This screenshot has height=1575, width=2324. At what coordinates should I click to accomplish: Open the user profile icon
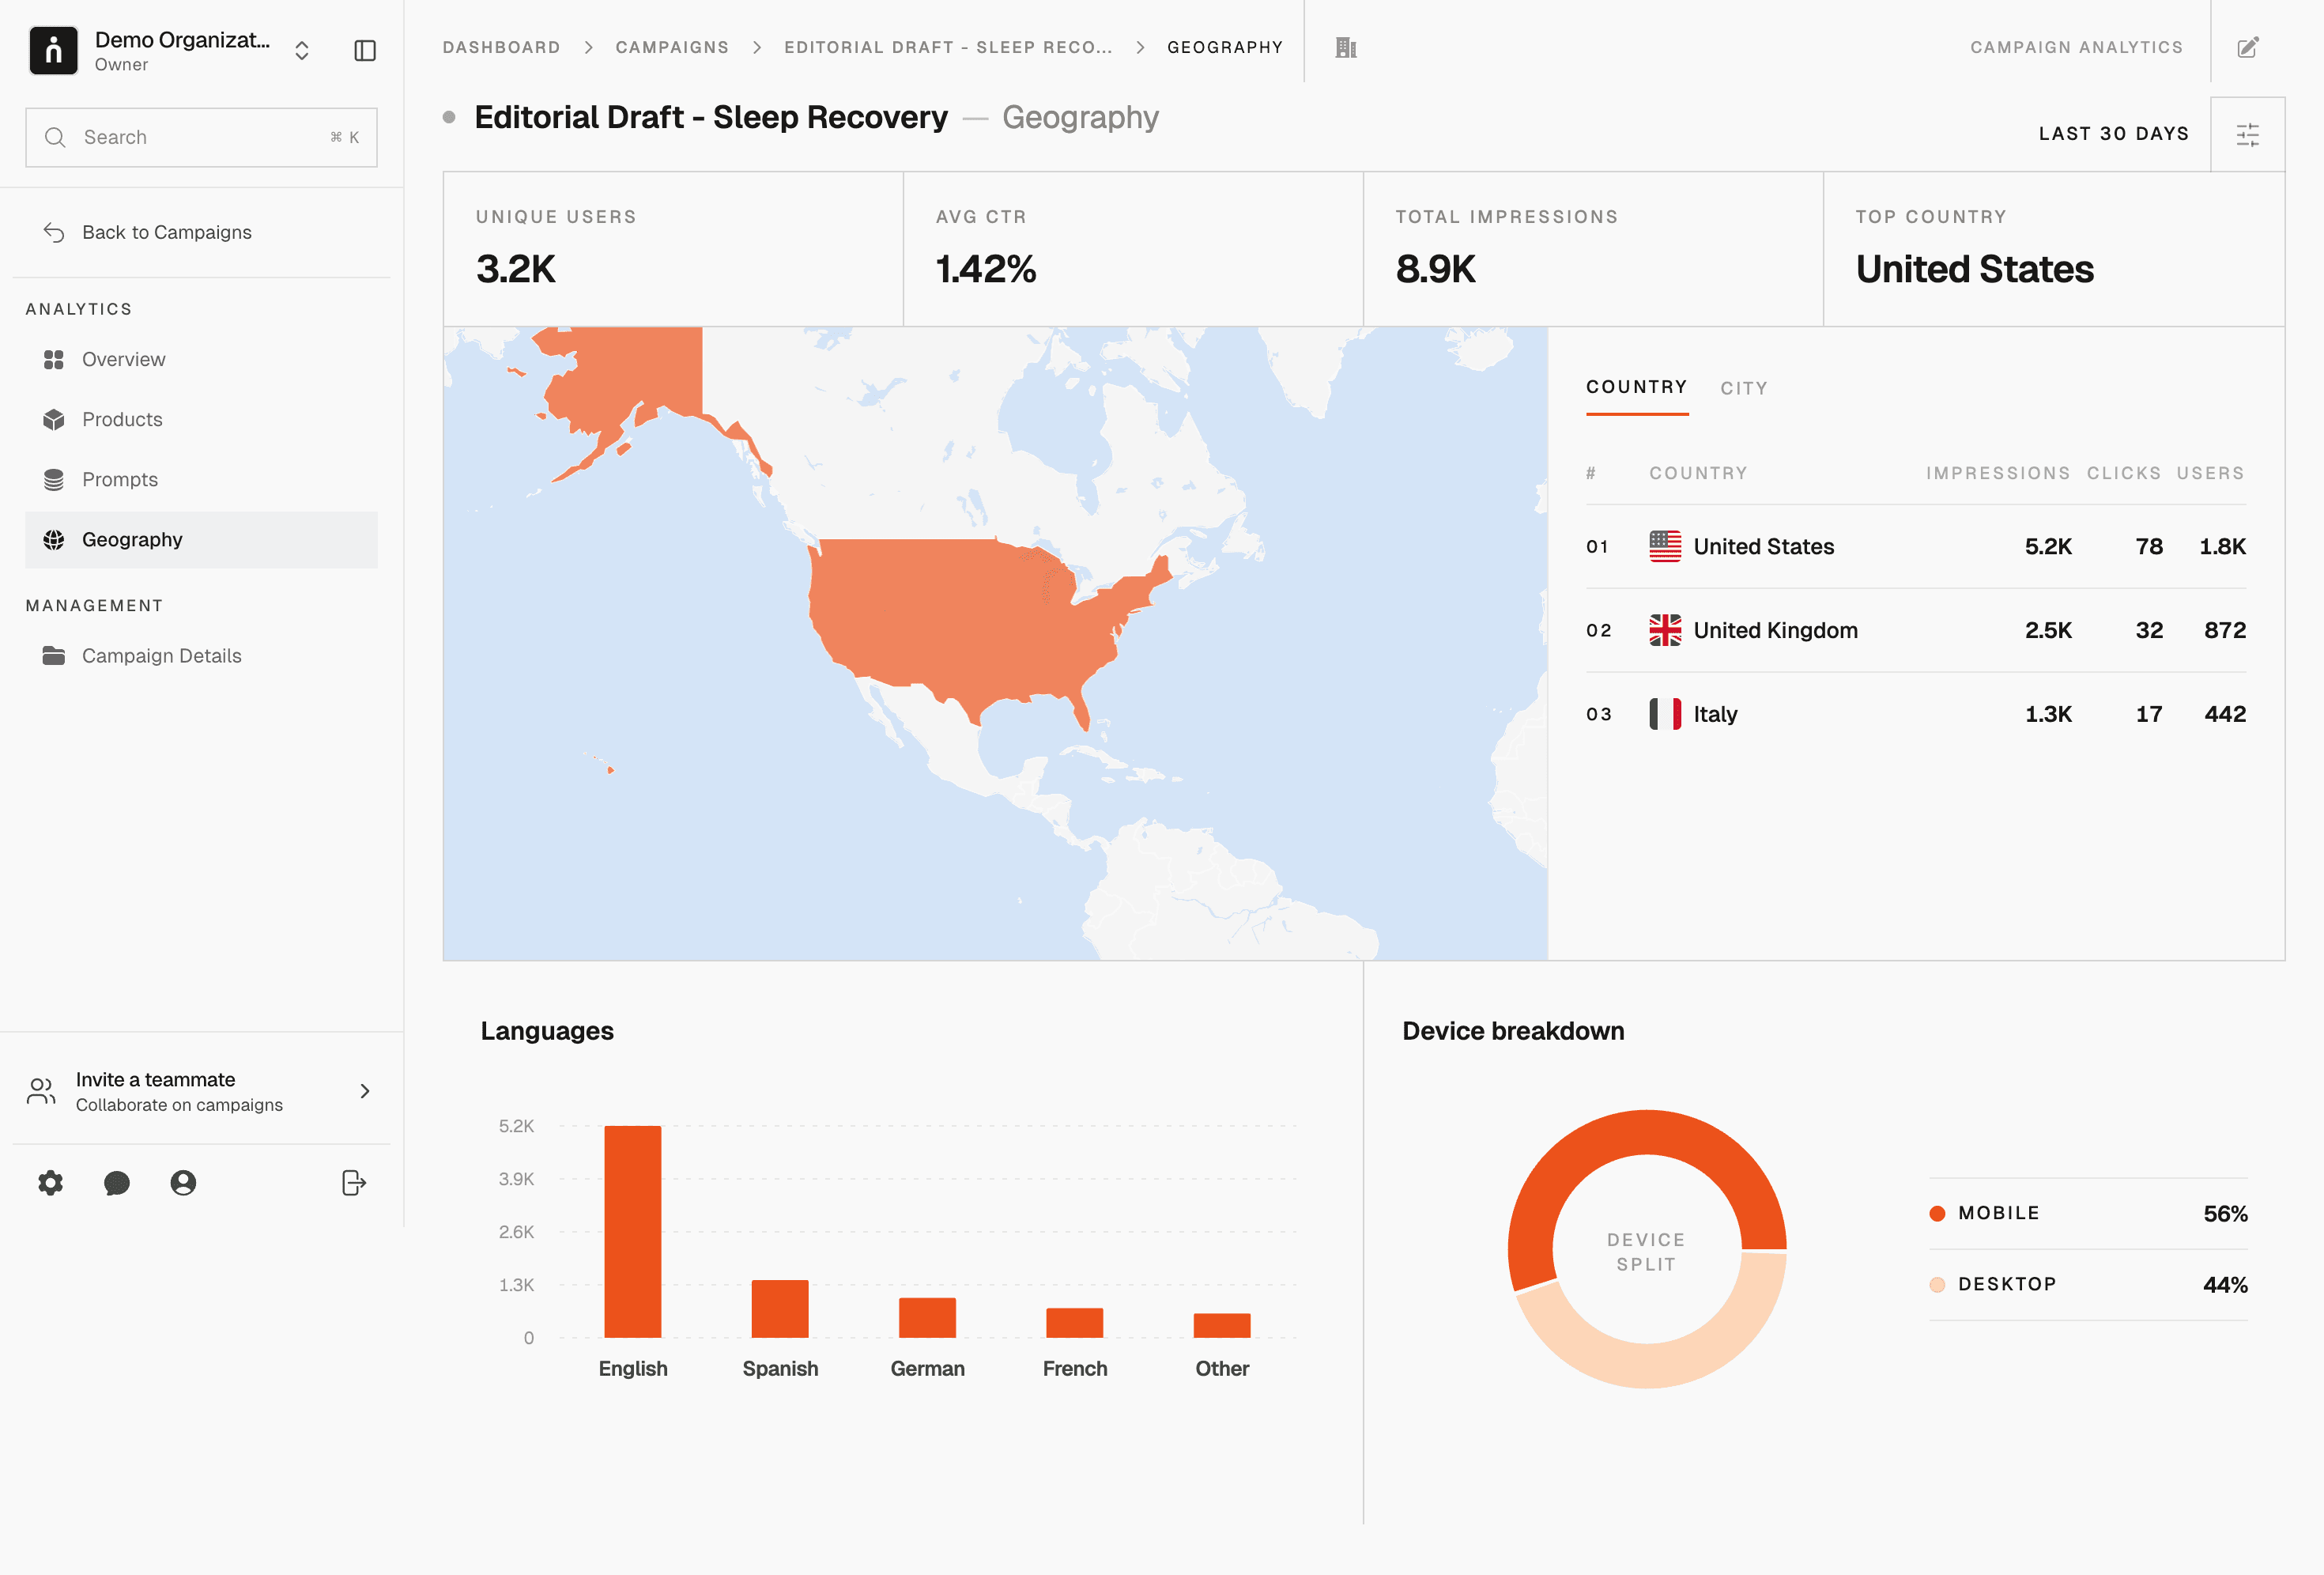183,1183
